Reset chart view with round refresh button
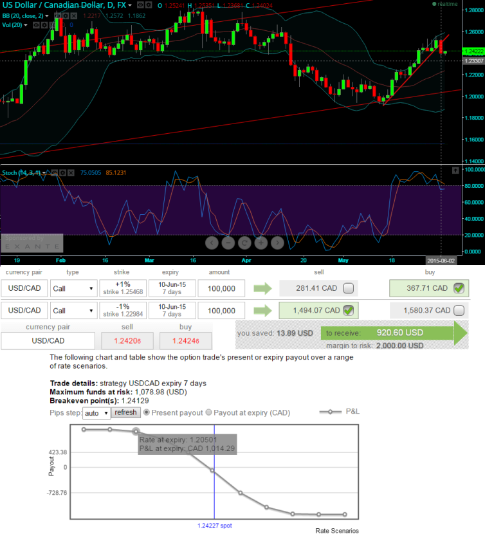Screen dimensions: 485x534 [244, 243]
